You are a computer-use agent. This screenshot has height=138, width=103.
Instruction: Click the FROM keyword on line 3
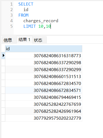coord(23,15)
